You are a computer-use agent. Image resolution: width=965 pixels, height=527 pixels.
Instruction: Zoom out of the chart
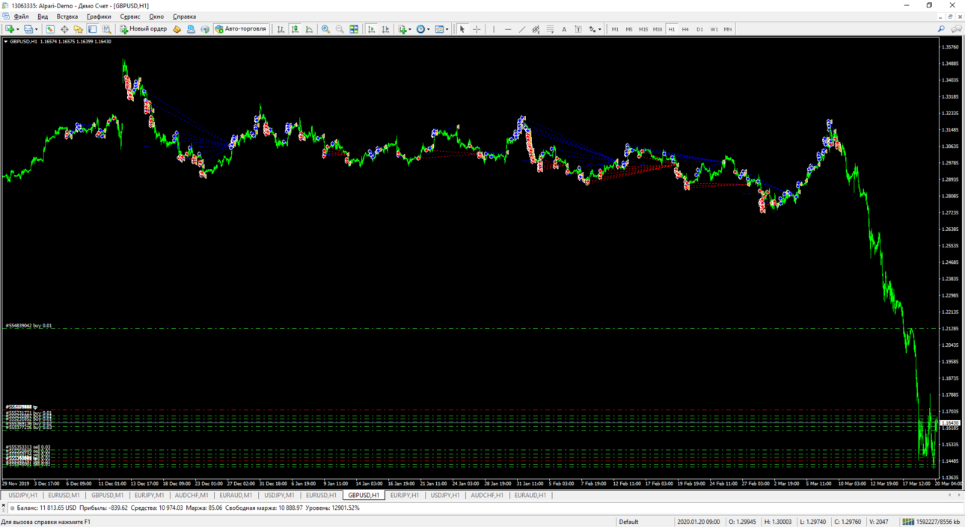340,29
